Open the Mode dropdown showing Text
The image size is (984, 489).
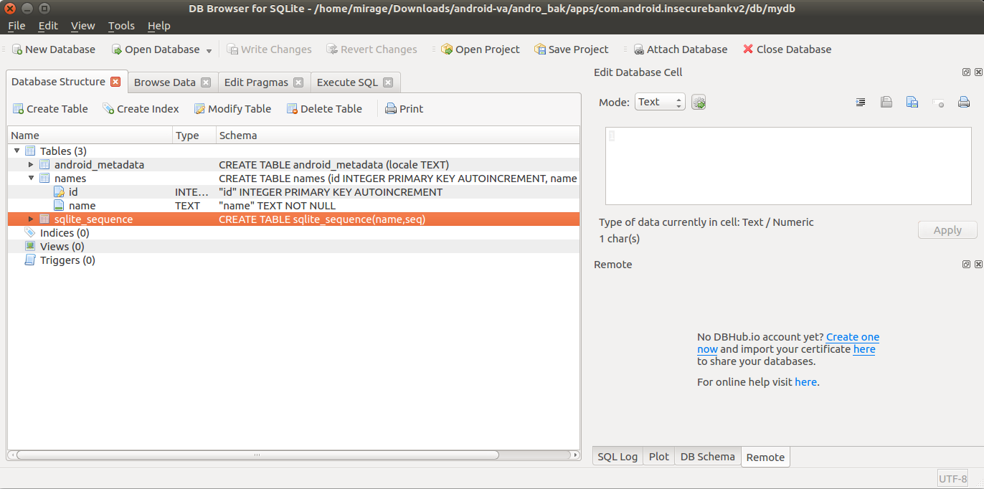[659, 101]
